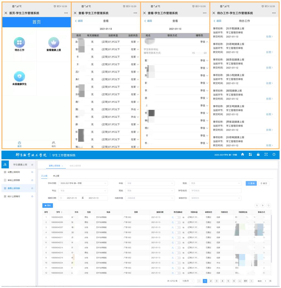Switch to the 未上报 tab

56,176
